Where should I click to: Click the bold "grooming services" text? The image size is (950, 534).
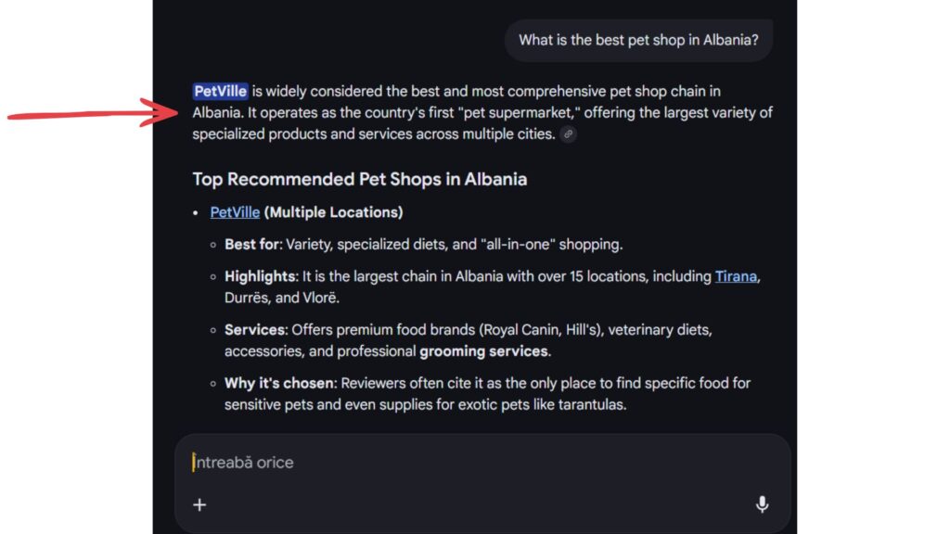[483, 351]
